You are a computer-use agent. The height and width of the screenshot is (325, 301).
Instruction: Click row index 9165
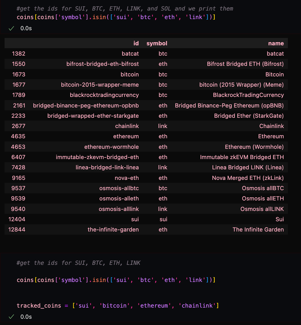(x=19, y=178)
